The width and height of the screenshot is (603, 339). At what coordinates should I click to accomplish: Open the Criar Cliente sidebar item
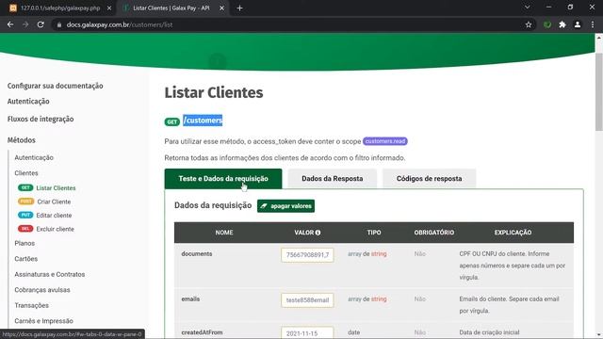click(54, 202)
